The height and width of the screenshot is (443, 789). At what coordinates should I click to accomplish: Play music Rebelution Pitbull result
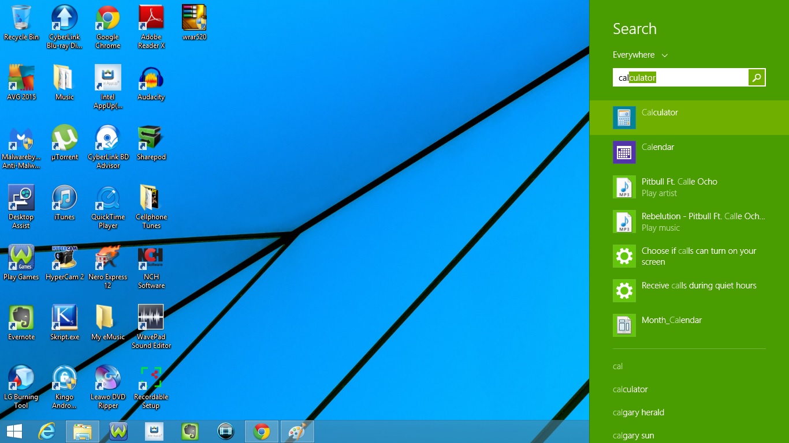(689, 221)
